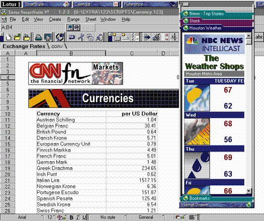Open the News - Top Stories folder tab
The height and width of the screenshot is (221, 264).
tap(206, 14)
